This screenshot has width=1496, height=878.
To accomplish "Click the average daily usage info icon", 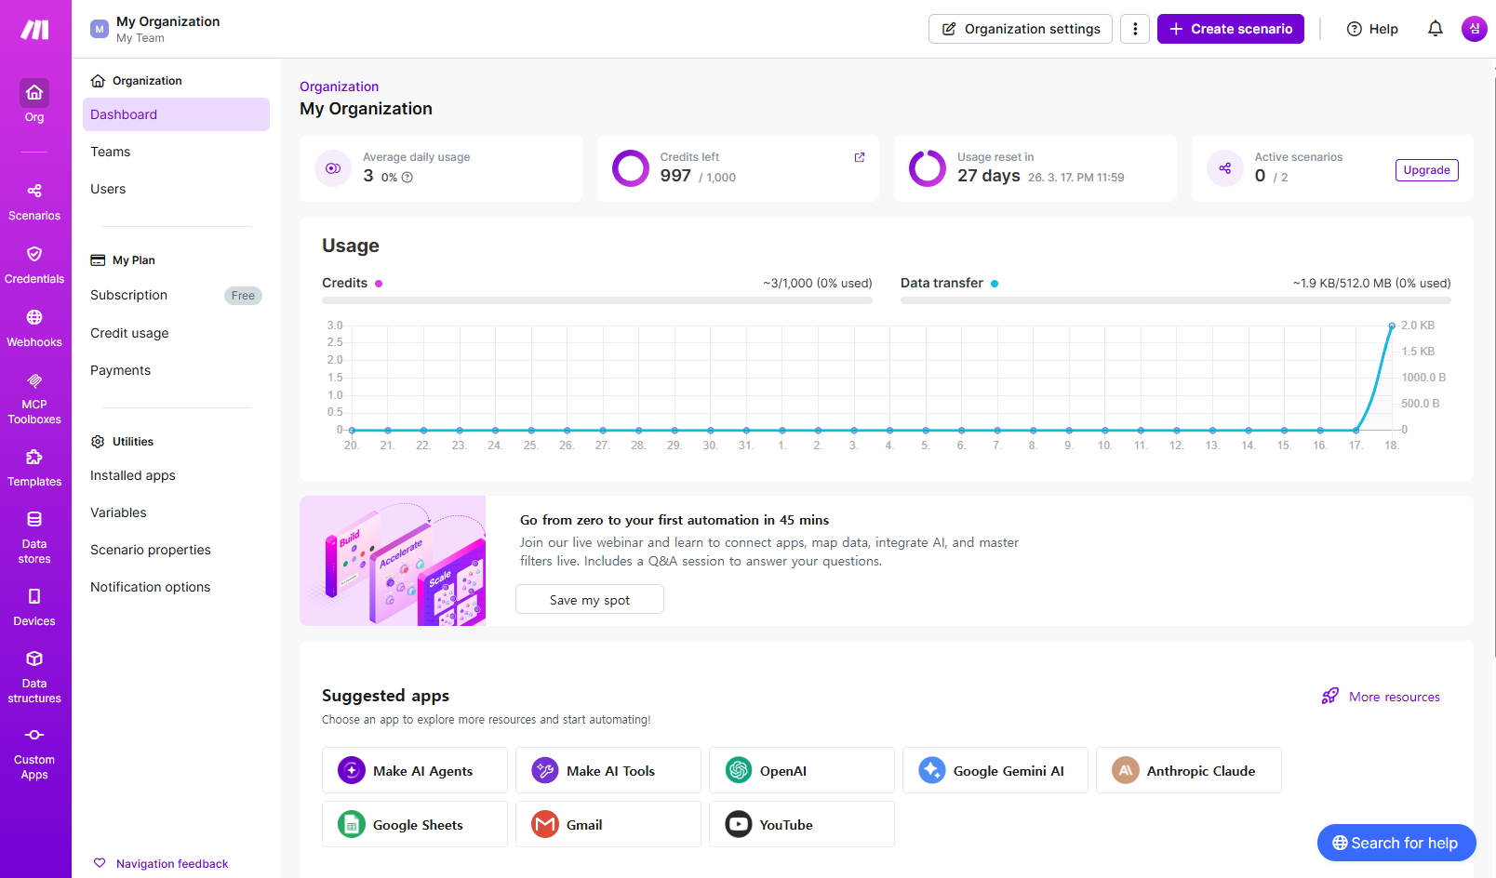I will (407, 178).
